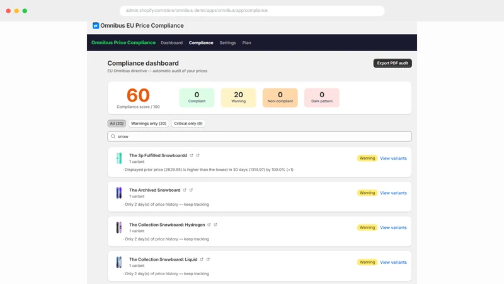Click the green window maximize button
The width and height of the screenshot is (504, 284).
pyautogui.click(x=25, y=11)
